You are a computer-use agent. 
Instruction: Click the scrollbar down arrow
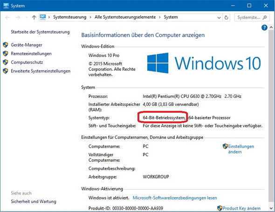[271, 208]
